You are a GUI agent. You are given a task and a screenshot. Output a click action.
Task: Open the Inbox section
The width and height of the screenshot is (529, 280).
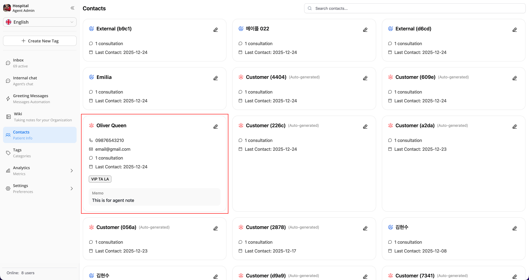coord(18,63)
